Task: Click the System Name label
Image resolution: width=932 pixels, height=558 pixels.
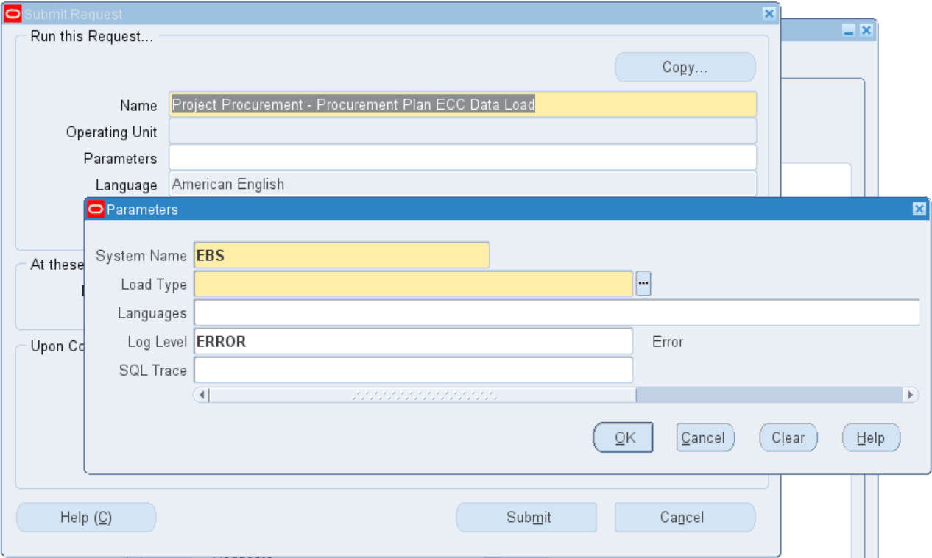Action: pos(141,256)
